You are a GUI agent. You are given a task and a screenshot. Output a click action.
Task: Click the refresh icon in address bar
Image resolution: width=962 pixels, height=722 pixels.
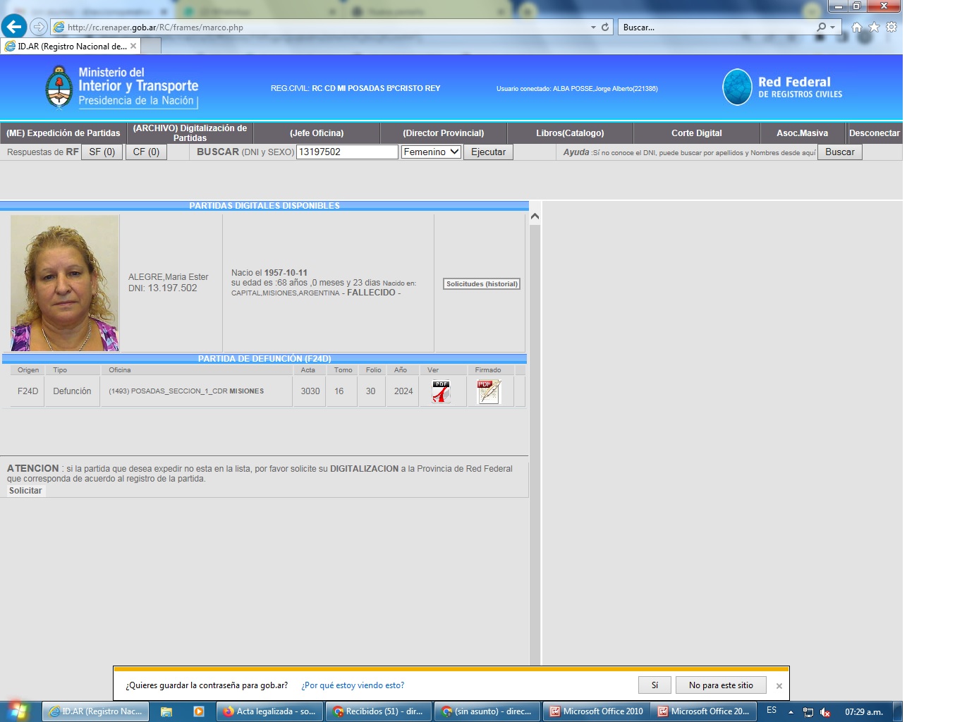(x=605, y=27)
